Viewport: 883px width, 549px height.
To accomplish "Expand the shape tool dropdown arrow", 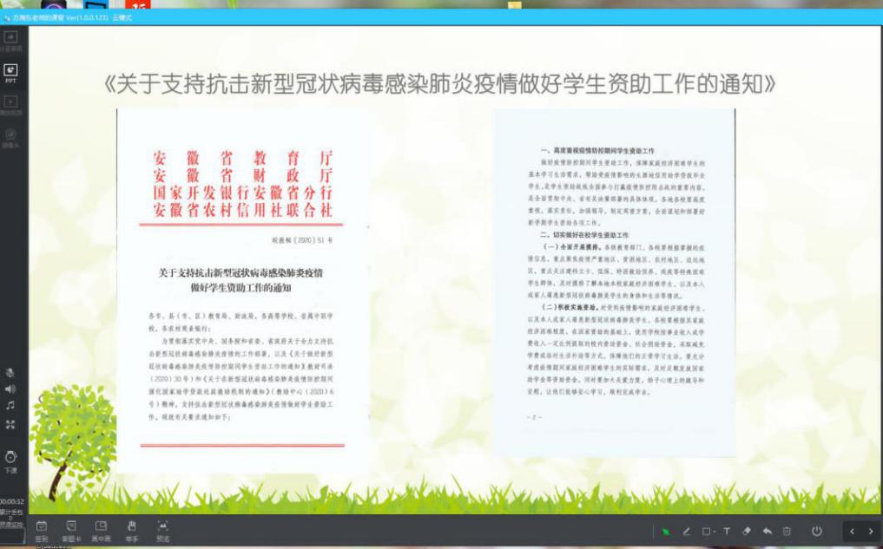I will point(714,533).
